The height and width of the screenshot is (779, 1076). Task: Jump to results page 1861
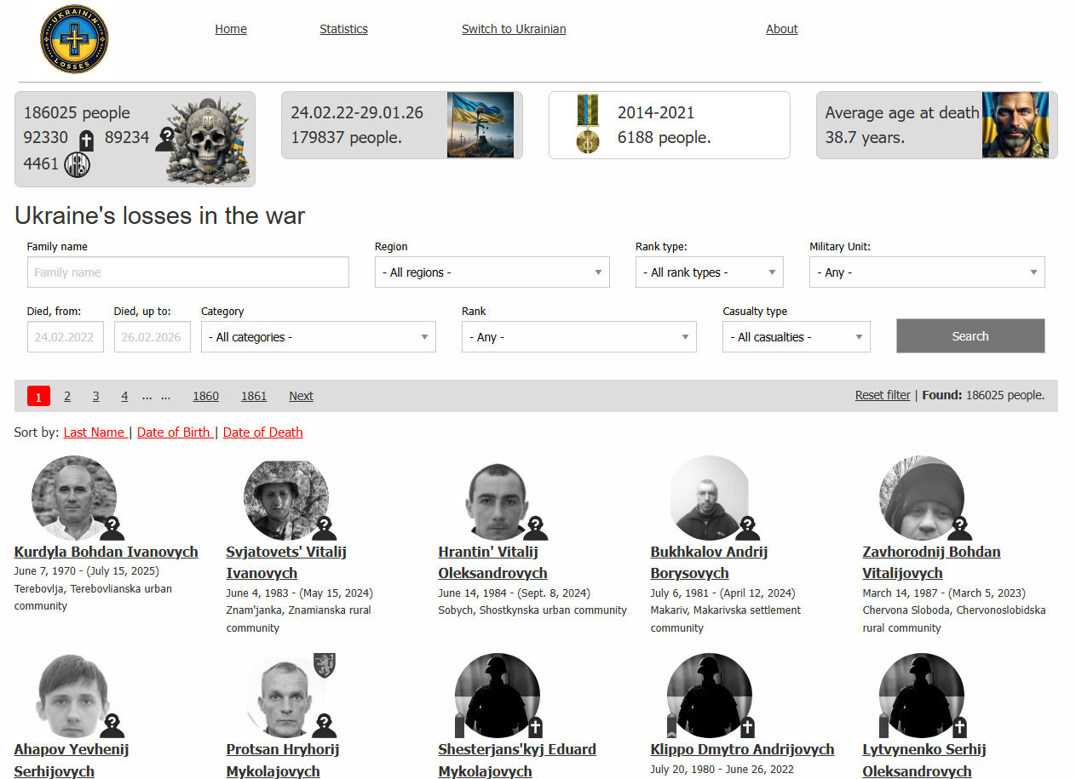254,396
